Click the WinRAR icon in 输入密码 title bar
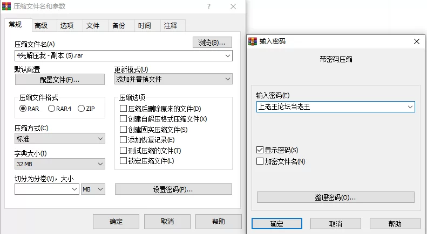Viewport: 427px width, 234px height. click(x=253, y=41)
